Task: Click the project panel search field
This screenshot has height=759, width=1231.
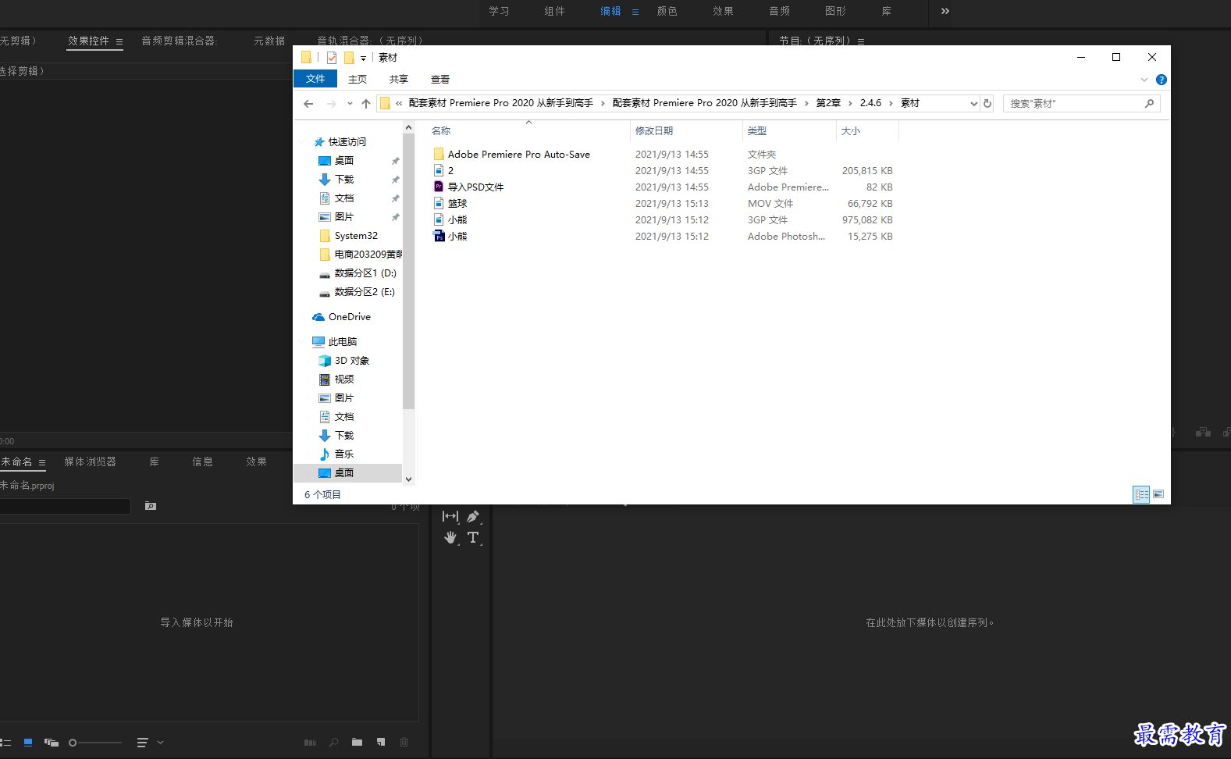Action: pos(65,506)
